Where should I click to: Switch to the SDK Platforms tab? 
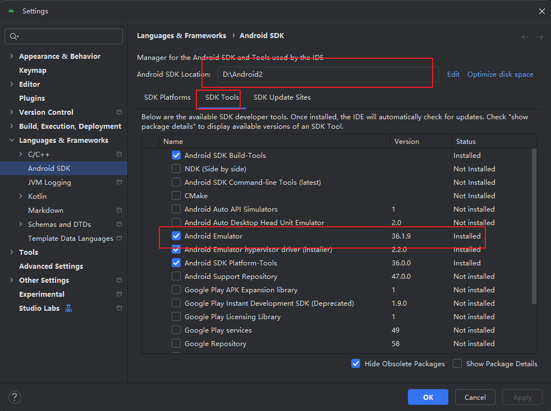click(x=167, y=97)
